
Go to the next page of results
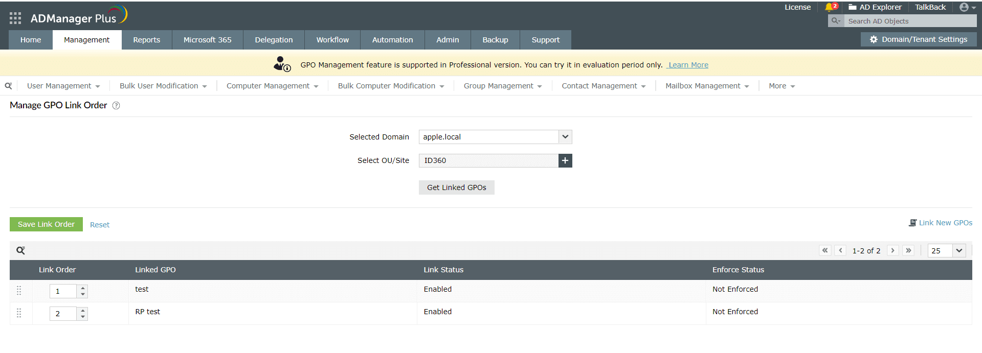pyautogui.click(x=893, y=250)
